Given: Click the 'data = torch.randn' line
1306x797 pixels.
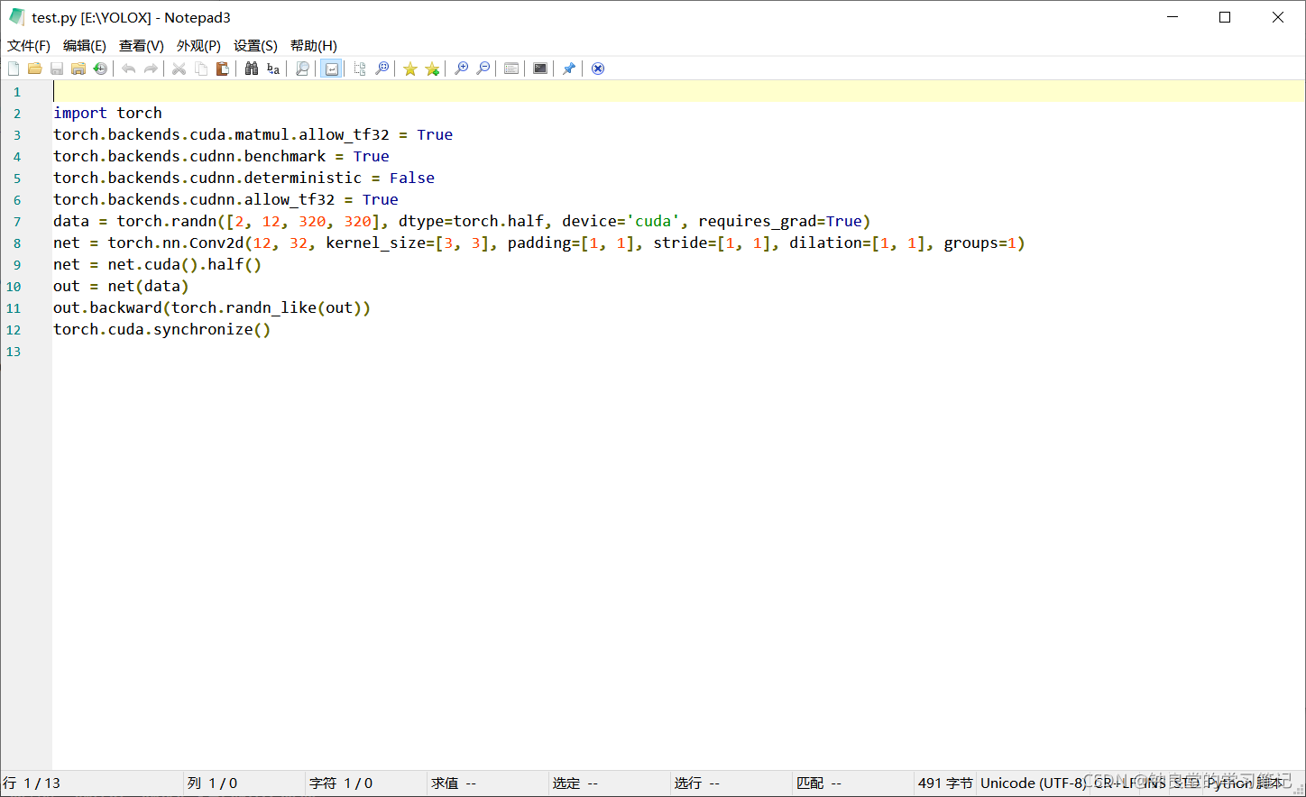Looking at the screenshot, I should (x=462, y=221).
